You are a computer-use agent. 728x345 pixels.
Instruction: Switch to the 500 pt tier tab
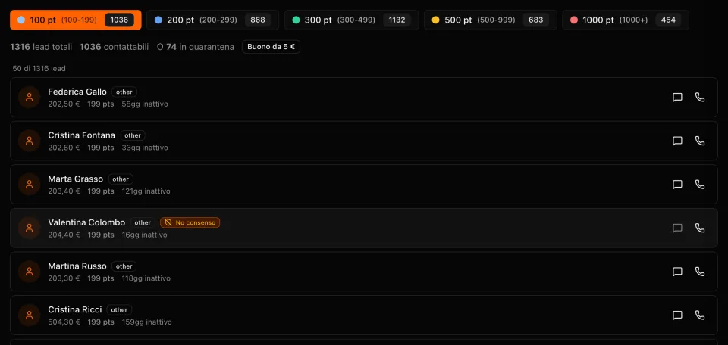tap(491, 20)
